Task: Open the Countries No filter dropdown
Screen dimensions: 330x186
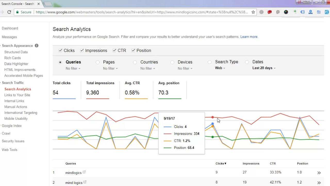Action: coord(148,68)
